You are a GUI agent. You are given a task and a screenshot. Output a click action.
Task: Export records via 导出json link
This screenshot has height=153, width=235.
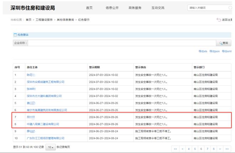pyautogui.click(x=214, y=51)
